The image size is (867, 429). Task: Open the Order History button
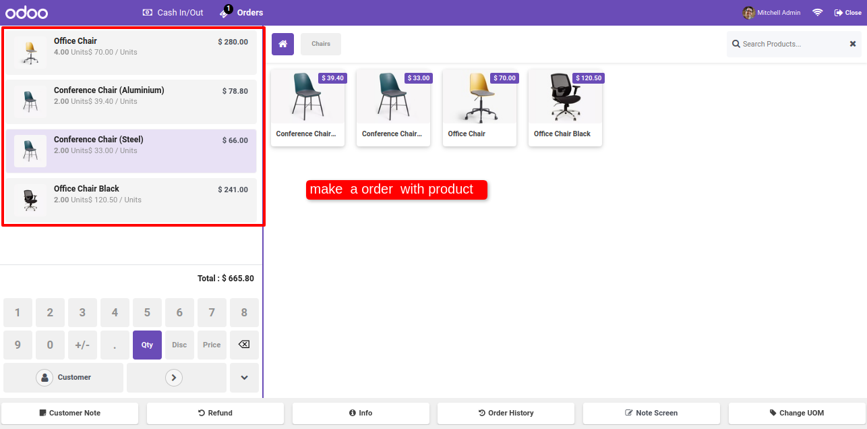[506, 413]
